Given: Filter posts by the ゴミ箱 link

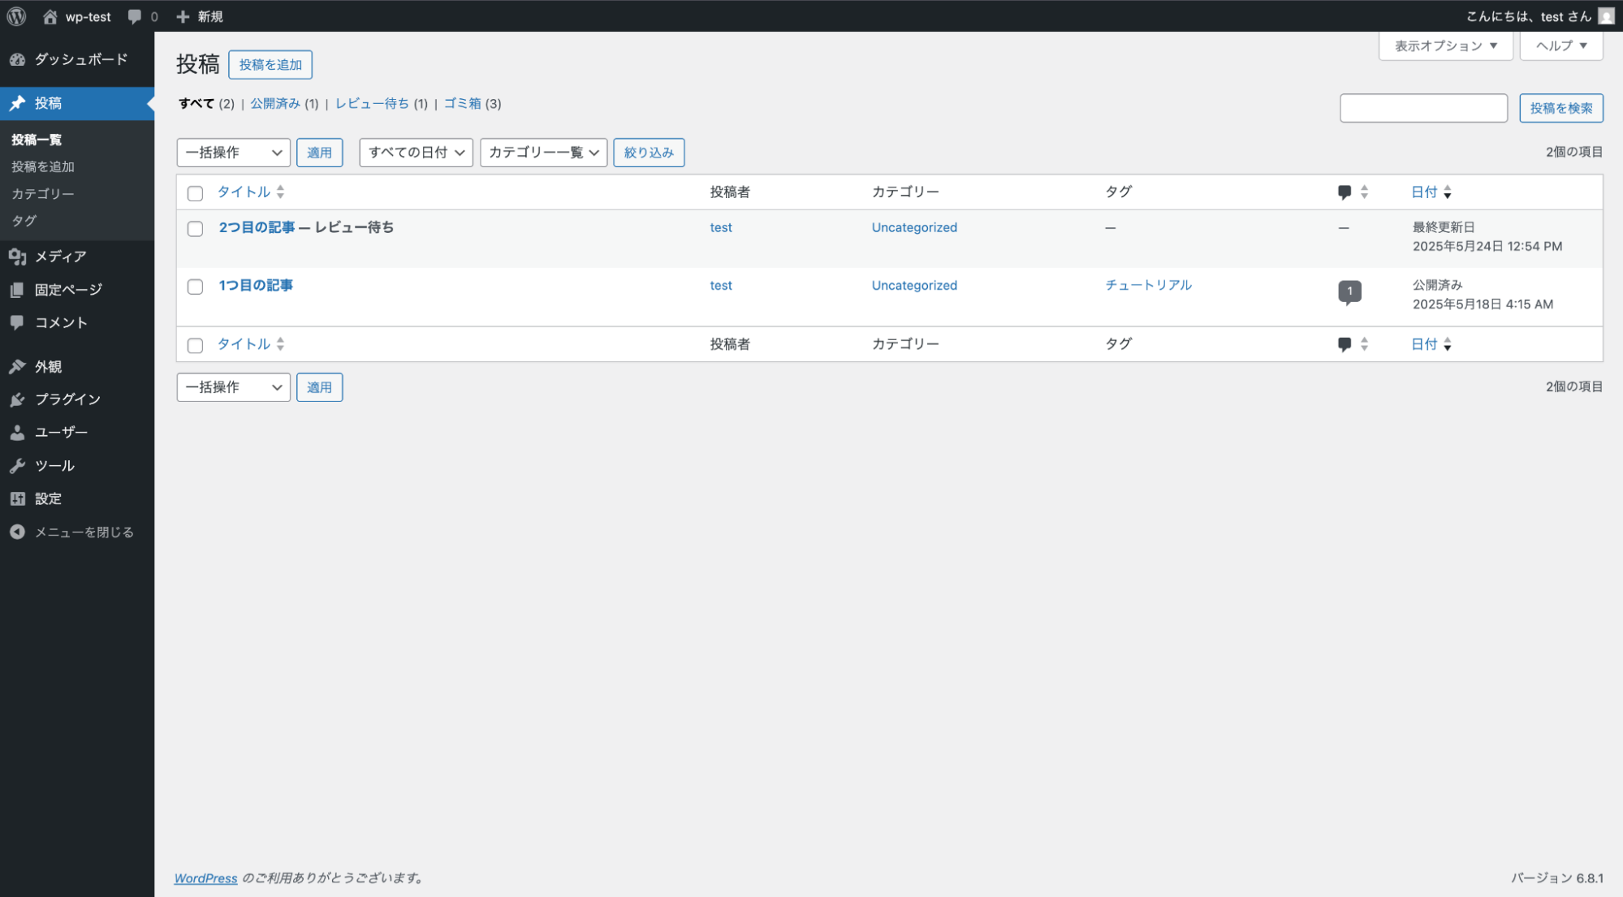Looking at the screenshot, I should click(x=462, y=103).
